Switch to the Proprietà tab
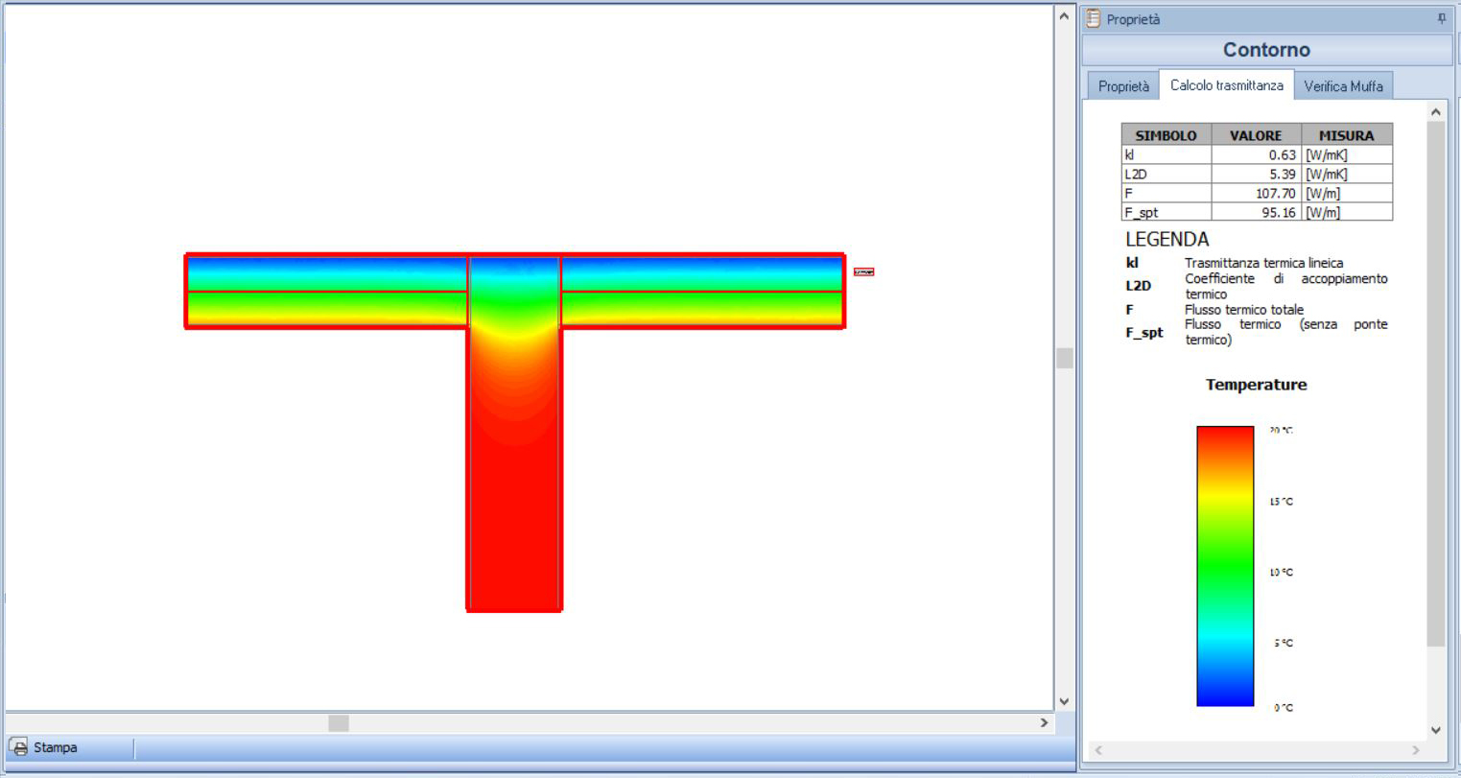 point(1123,86)
